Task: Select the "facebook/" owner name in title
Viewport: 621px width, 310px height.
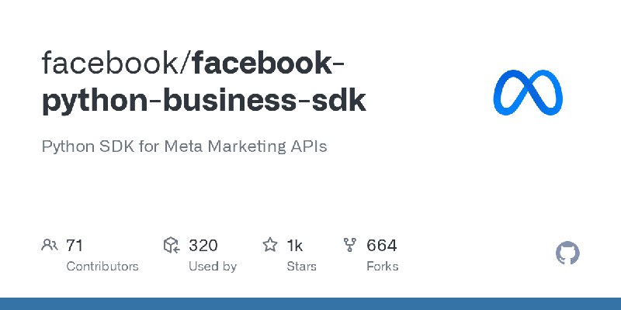Action: [x=116, y=64]
